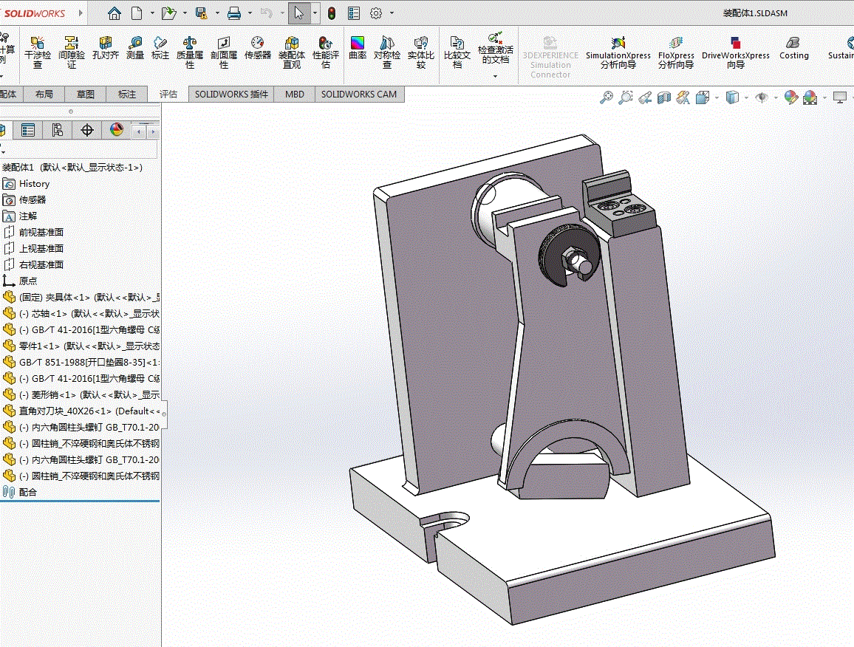This screenshot has width=854, height=647.
Task: Switch to the 草图 sketch tab
Action: (86, 95)
